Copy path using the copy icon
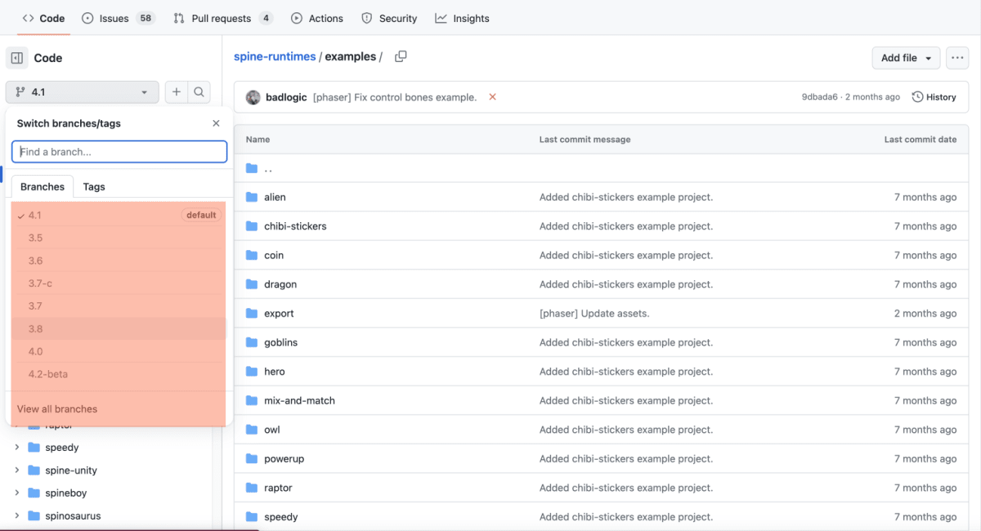 coord(401,56)
